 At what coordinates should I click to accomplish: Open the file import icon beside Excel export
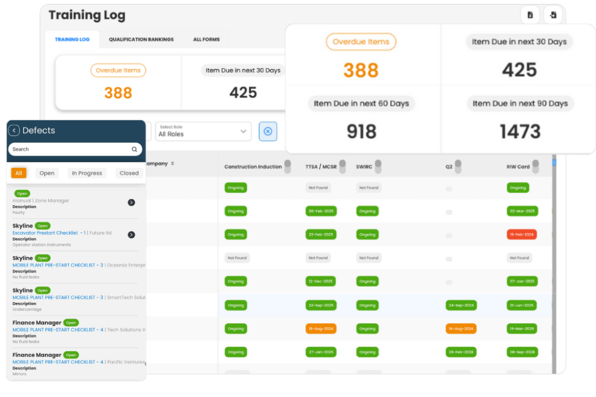553,15
